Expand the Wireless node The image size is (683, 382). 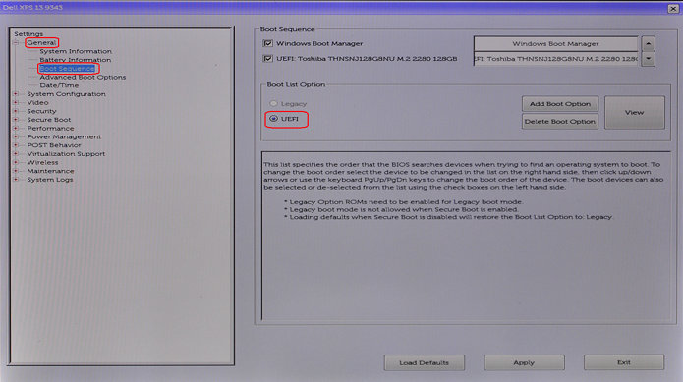[16, 162]
